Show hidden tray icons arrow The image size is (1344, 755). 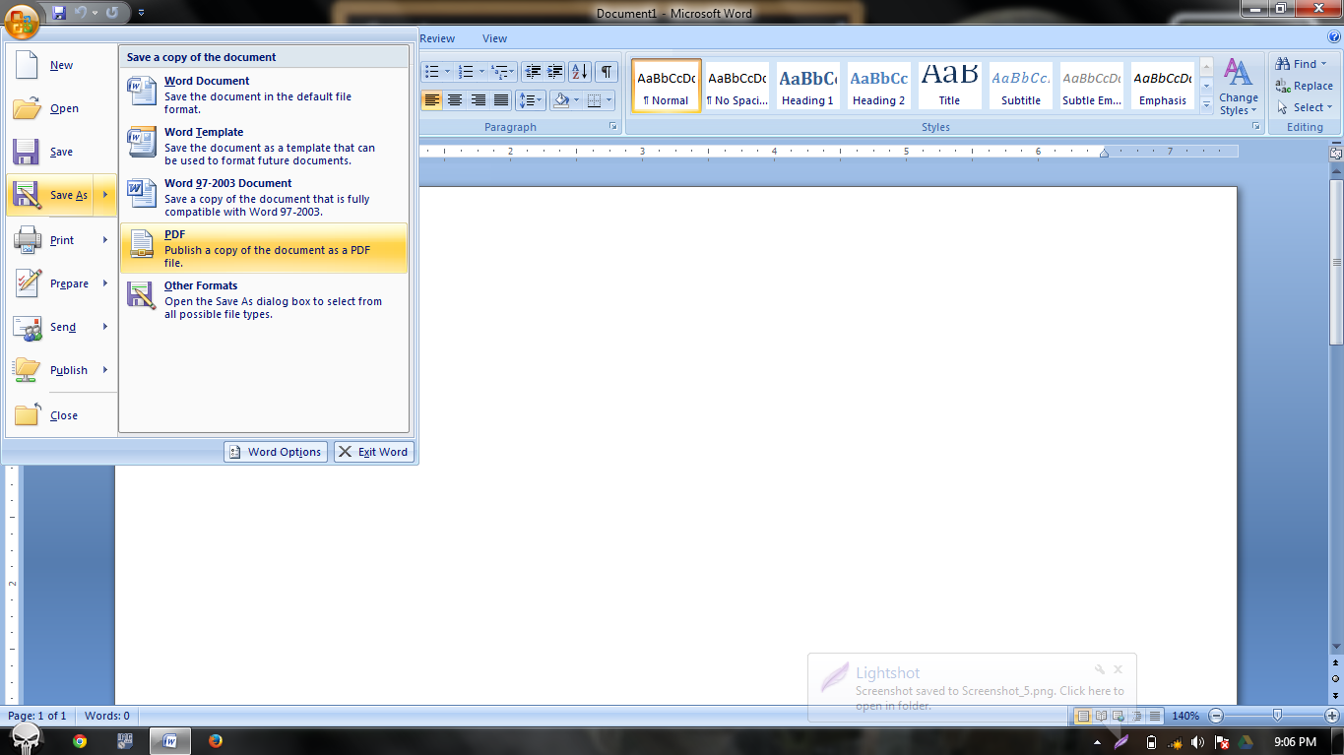point(1097,742)
